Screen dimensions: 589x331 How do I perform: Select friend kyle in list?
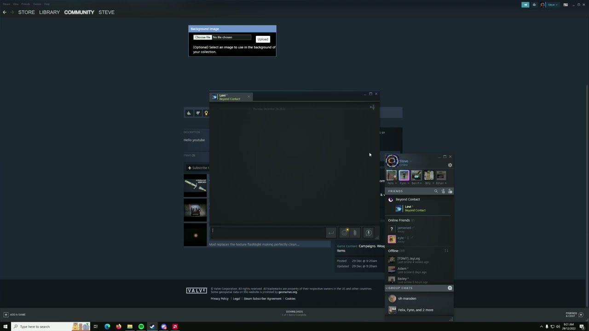point(419,239)
